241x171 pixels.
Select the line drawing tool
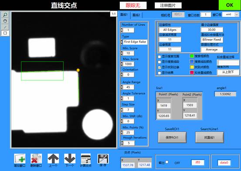tap(5, 27)
